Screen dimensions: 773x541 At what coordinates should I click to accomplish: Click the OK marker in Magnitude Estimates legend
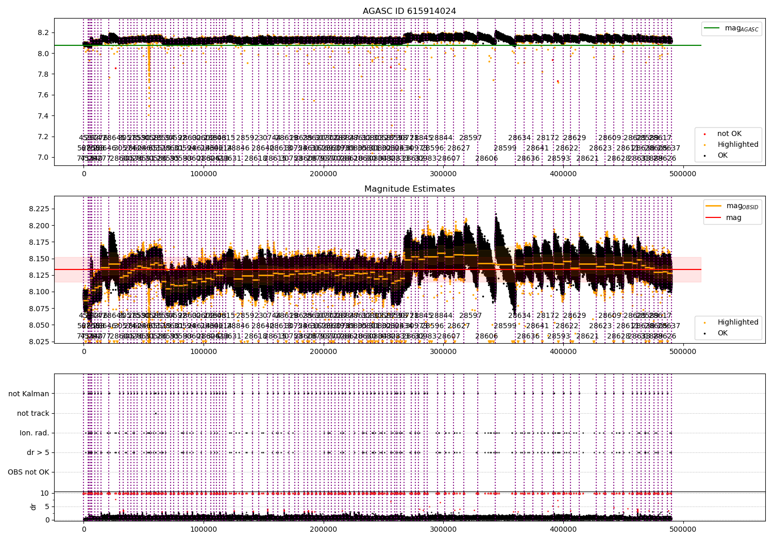tap(704, 333)
